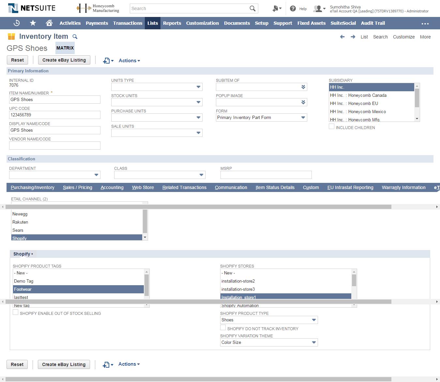Click the global search magnifier icon
The height and width of the screenshot is (382, 440).
252,8
